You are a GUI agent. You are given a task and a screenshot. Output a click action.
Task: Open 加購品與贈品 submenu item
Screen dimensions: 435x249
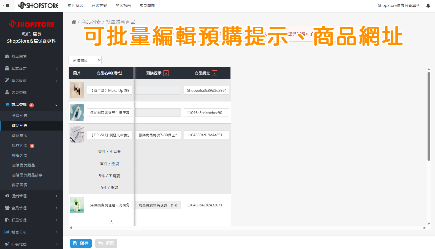tap(31, 165)
